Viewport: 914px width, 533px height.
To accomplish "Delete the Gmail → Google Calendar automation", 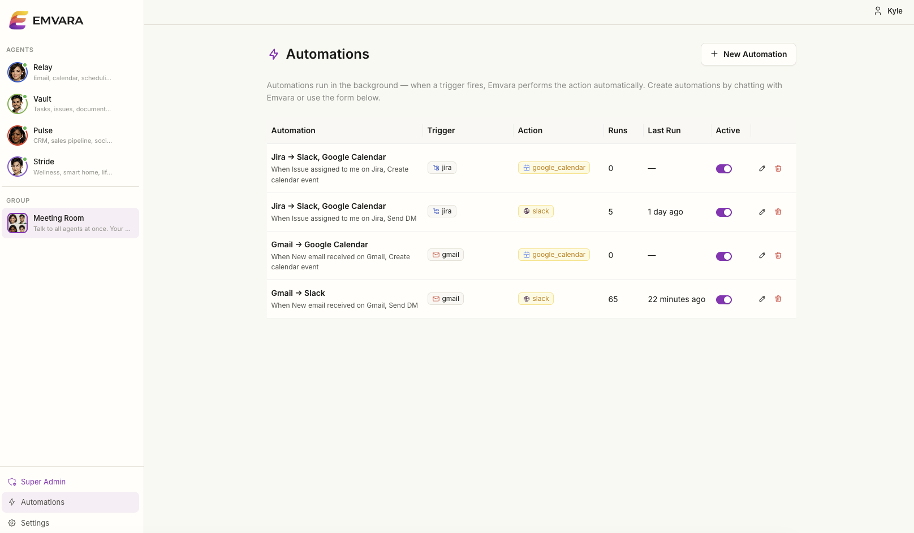I will tap(778, 256).
